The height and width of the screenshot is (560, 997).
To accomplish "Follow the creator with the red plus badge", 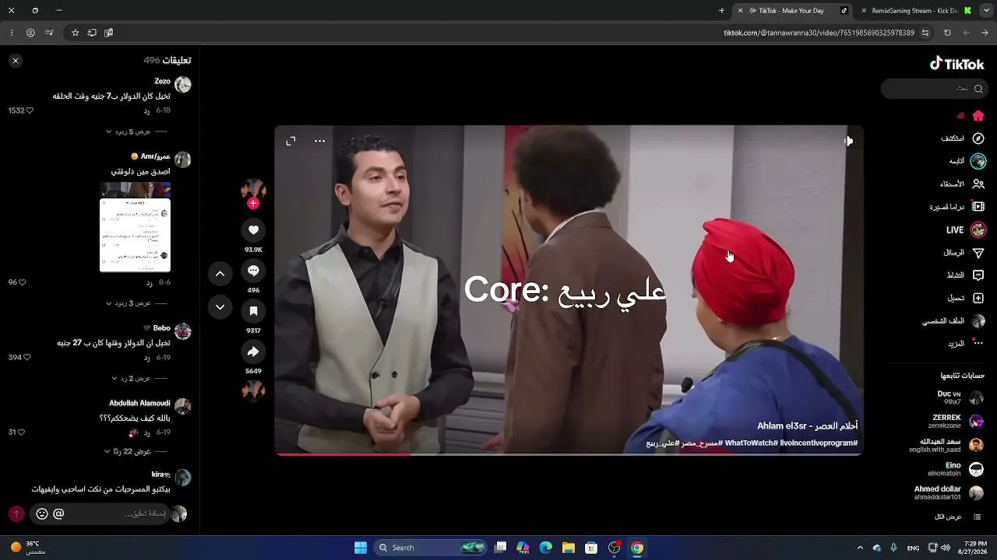I will [x=253, y=203].
